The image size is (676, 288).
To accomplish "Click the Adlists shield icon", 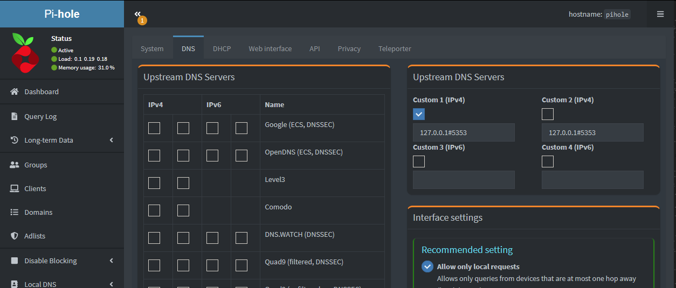I will click(15, 236).
